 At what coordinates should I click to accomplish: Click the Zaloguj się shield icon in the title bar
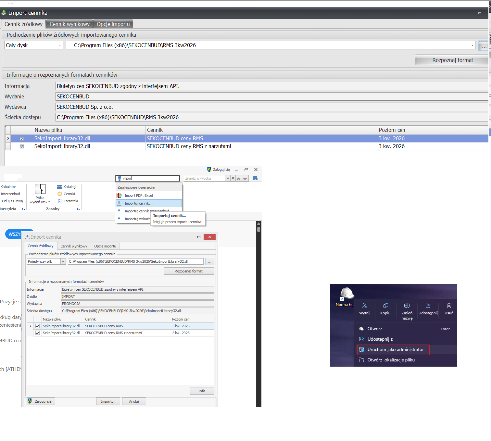pyautogui.click(x=209, y=170)
